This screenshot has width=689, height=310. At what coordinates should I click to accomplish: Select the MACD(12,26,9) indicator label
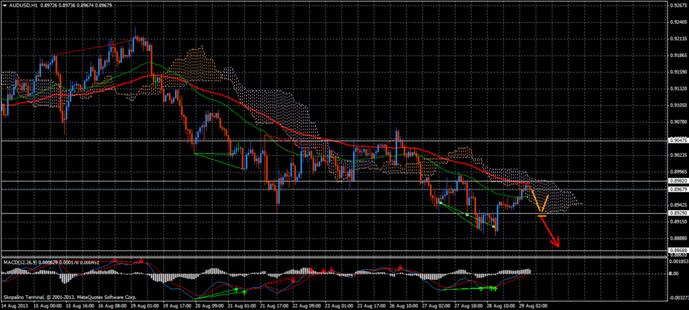(x=20, y=262)
